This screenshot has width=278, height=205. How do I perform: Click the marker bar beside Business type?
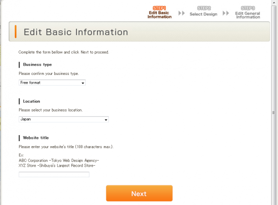(x=19, y=65)
